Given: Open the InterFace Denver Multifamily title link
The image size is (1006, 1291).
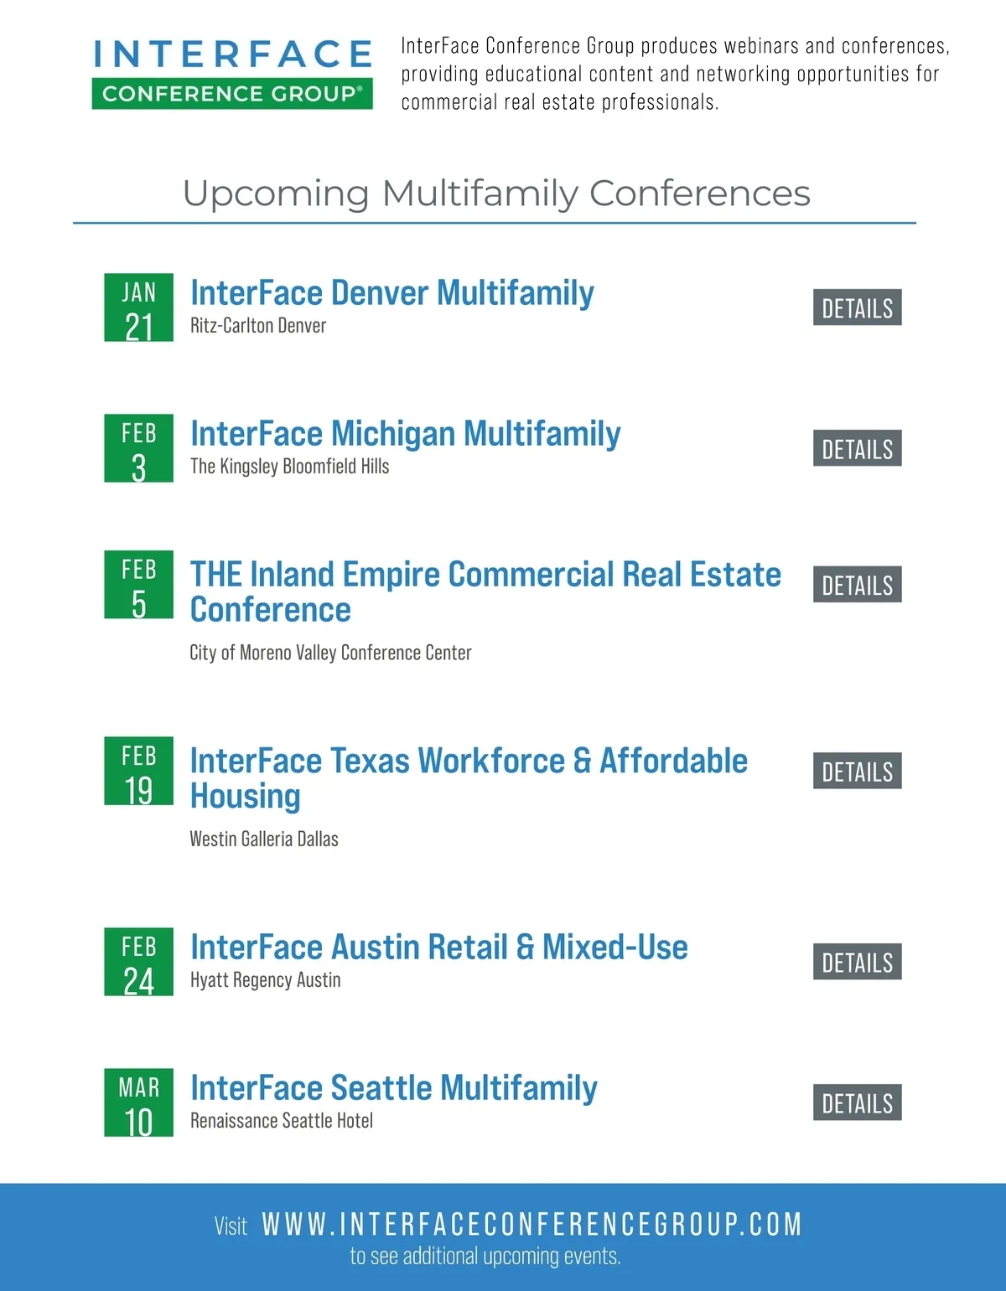Looking at the screenshot, I should [x=392, y=293].
